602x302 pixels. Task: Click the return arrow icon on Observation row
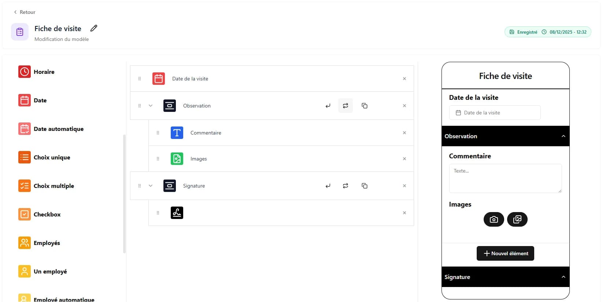(x=328, y=106)
